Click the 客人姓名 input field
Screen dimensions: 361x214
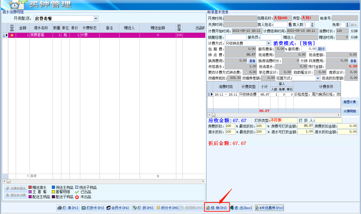point(280,25)
